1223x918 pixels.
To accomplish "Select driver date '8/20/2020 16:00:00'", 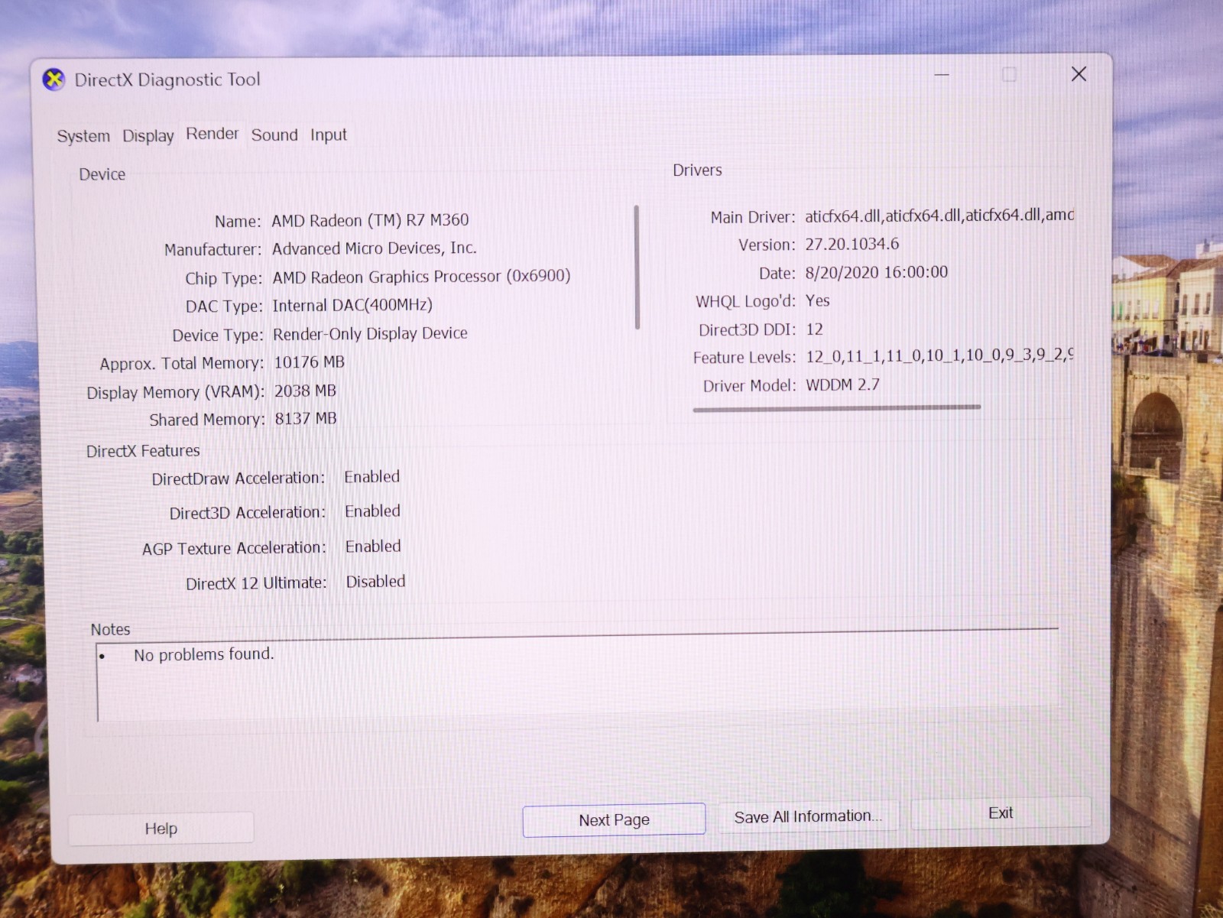I will [877, 272].
